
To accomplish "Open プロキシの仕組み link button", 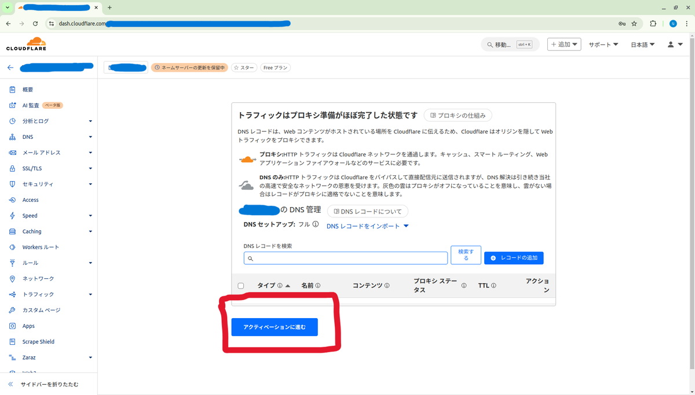I will tap(458, 115).
